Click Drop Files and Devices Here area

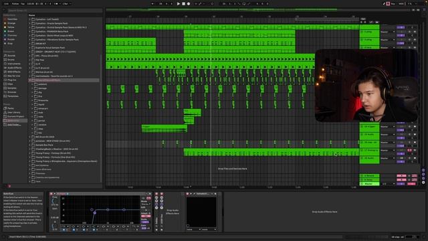click(232, 169)
